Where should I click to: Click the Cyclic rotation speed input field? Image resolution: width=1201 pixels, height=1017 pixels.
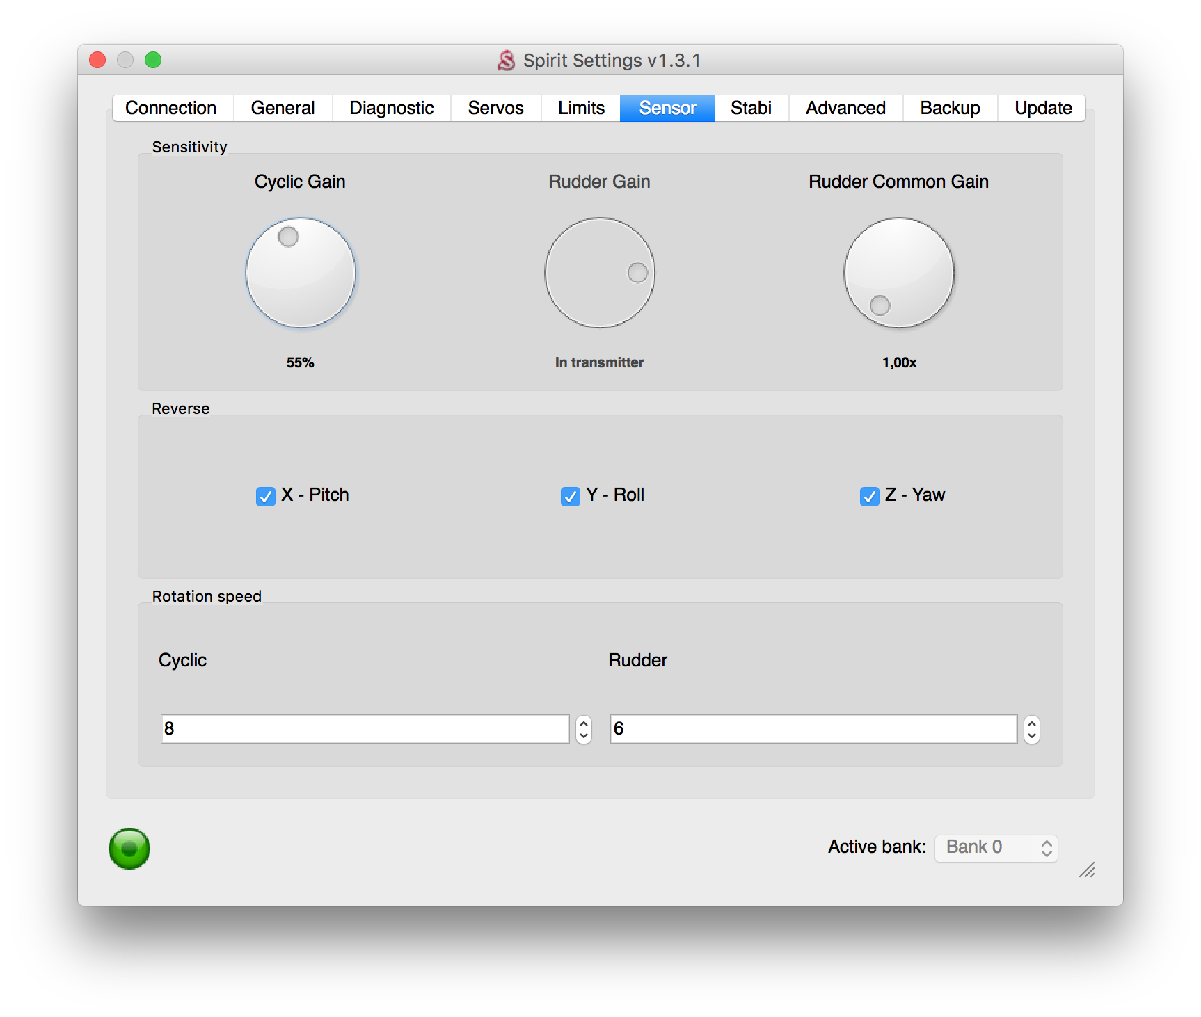(x=365, y=729)
